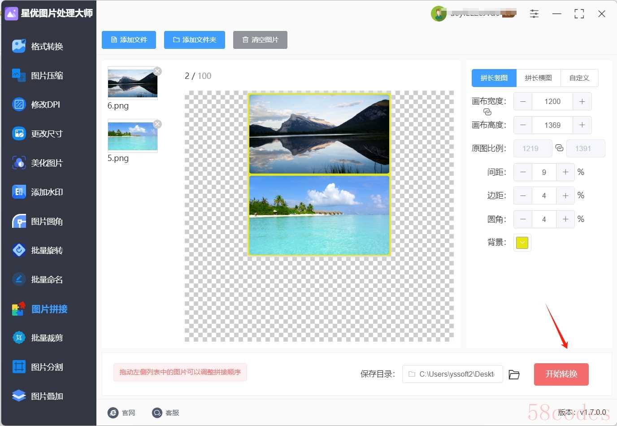Viewport: 617px width, 426px height.
Task: Switch to the 自定义 tab
Action: 579,78
